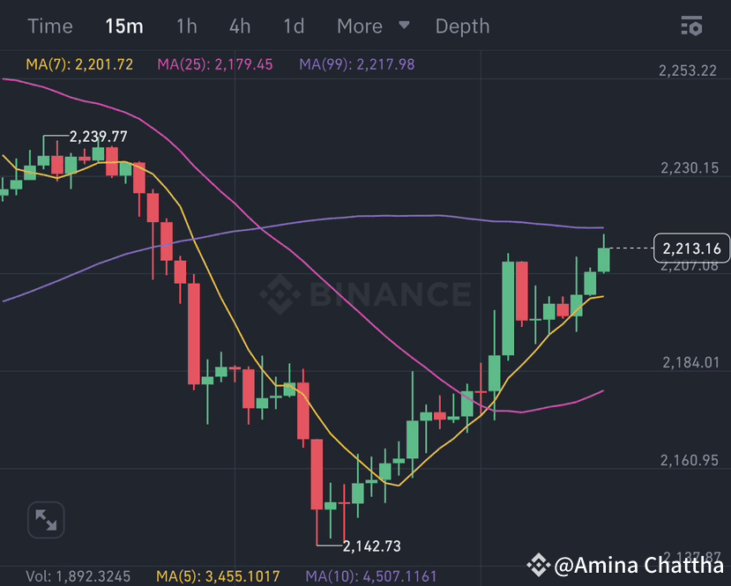Click the dropdown arrow next to More

pos(405,26)
